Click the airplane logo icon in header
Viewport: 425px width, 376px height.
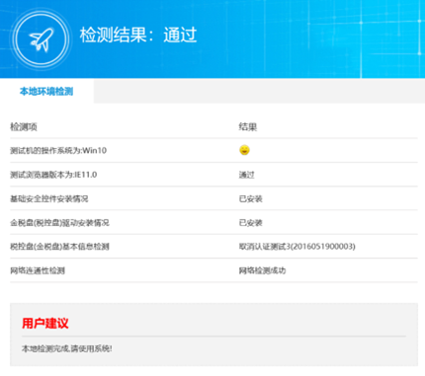[42, 38]
